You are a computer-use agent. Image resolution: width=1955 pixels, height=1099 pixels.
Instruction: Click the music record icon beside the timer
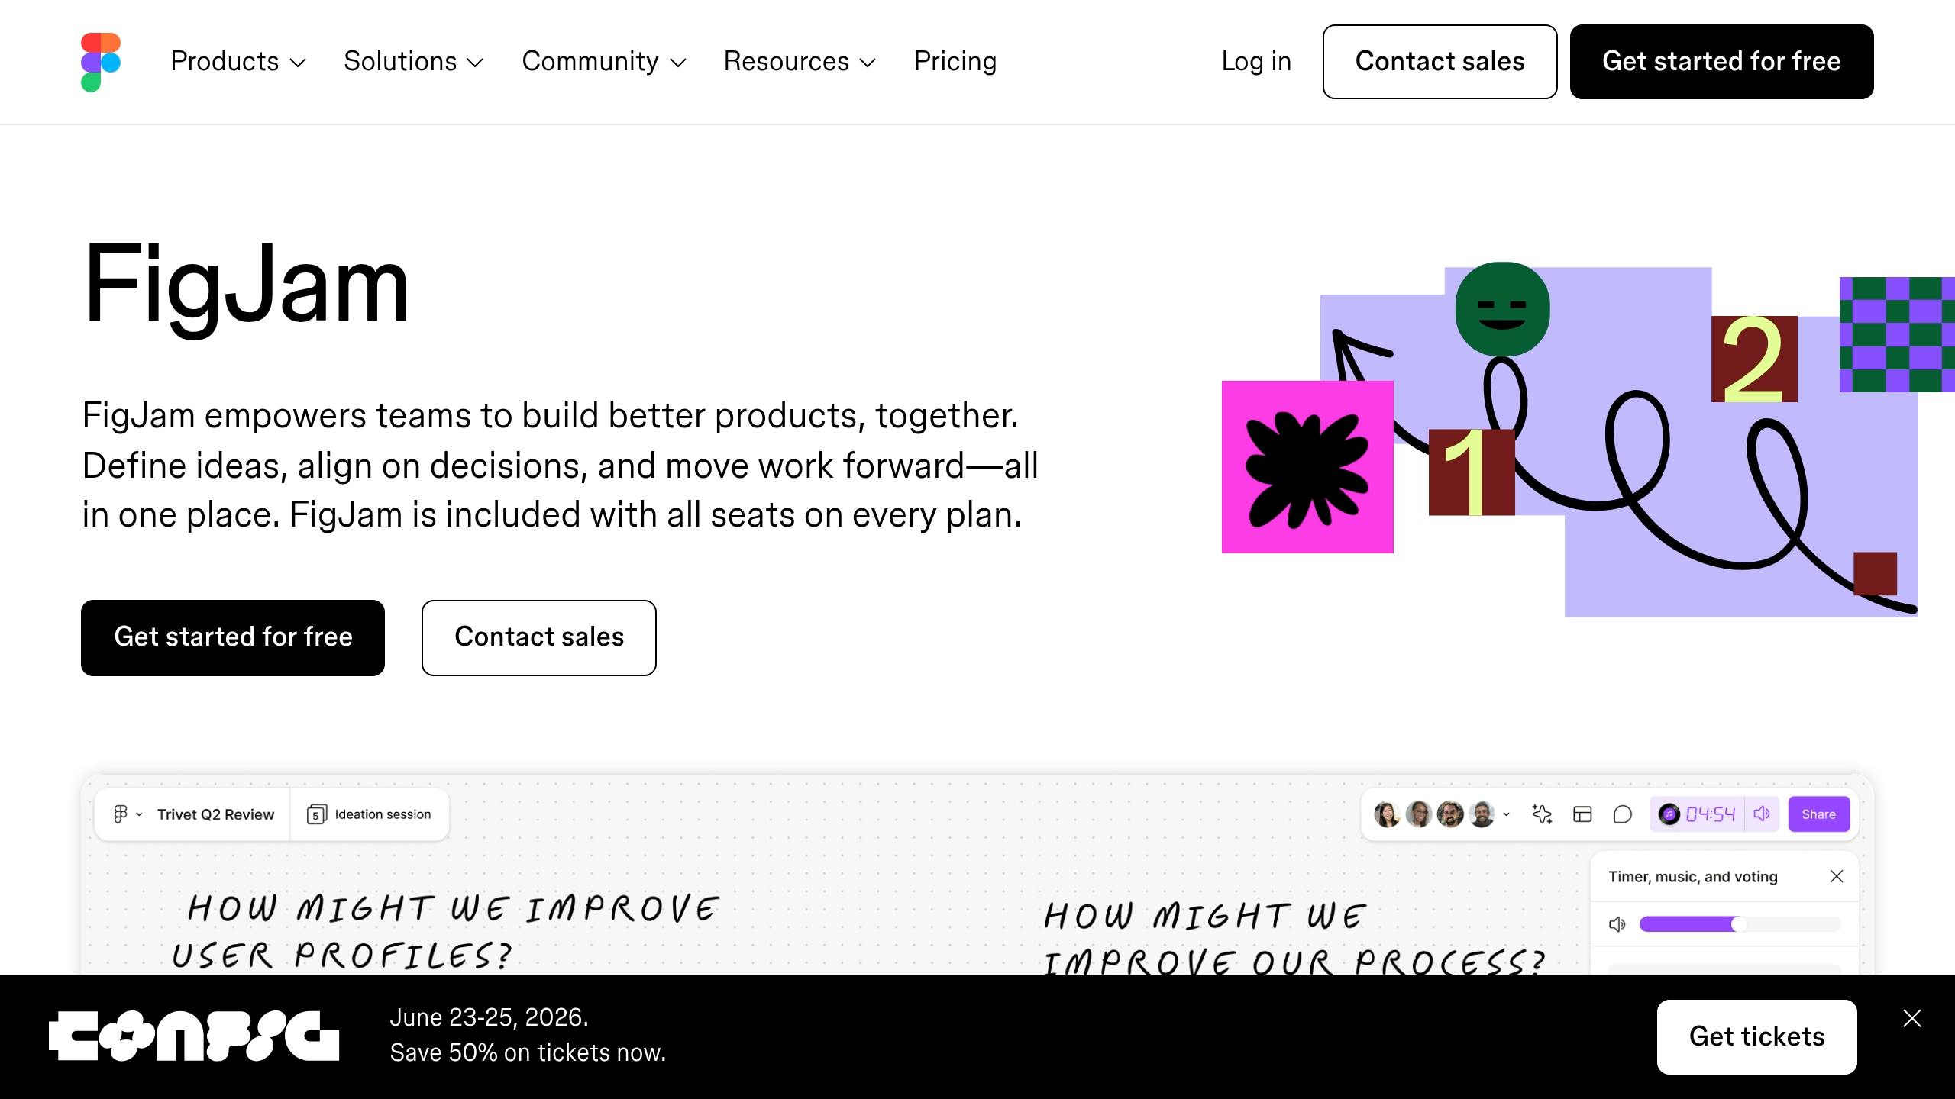pyautogui.click(x=1669, y=814)
